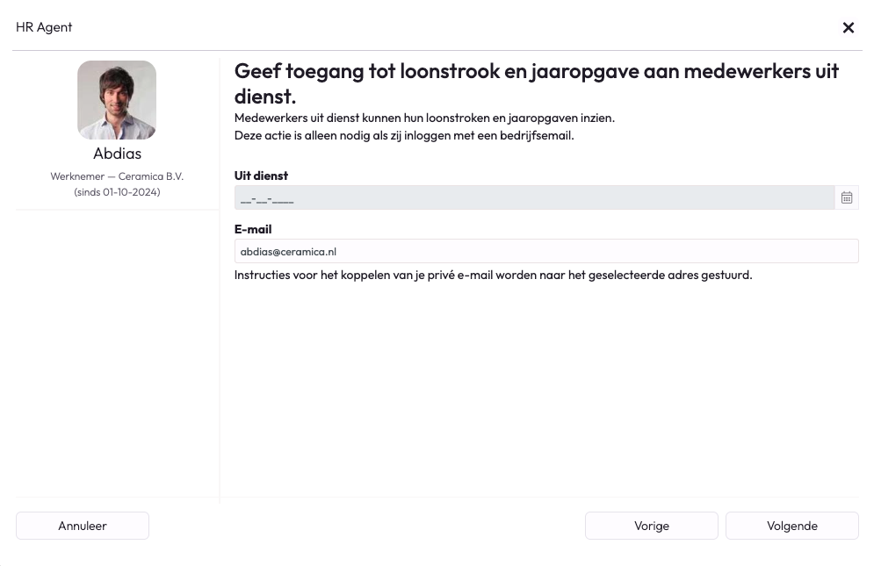Screen dimensions: 874x566
Task: Click the HR Agent dialog title
Action: pyautogui.click(x=44, y=27)
